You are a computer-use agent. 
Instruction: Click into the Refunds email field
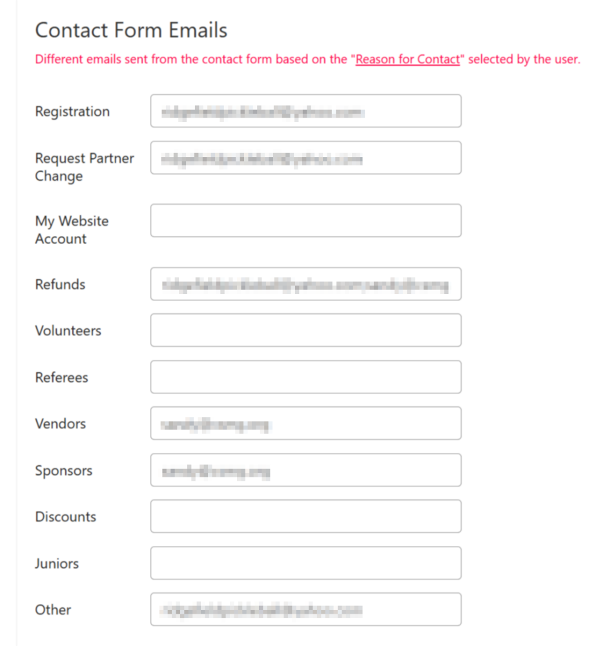pos(305,284)
